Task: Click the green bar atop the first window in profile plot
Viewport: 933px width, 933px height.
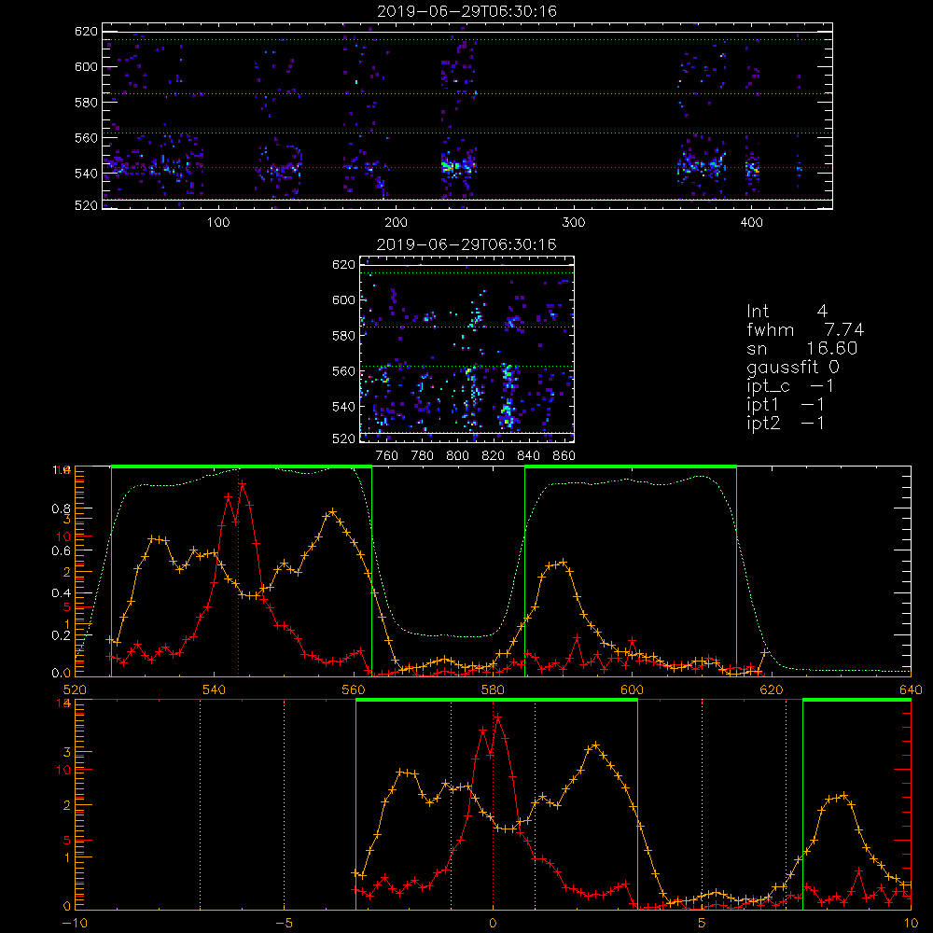Action: [x=242, y=467]
